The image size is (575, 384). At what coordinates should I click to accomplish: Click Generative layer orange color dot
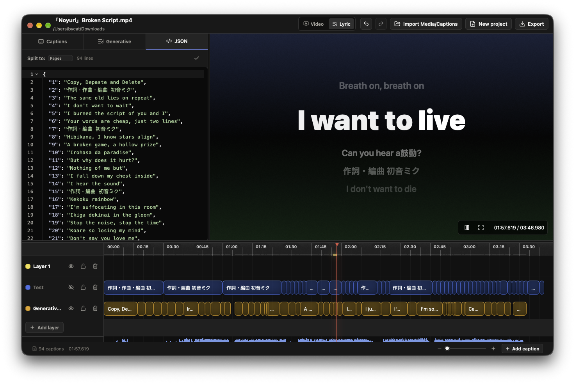28,308
